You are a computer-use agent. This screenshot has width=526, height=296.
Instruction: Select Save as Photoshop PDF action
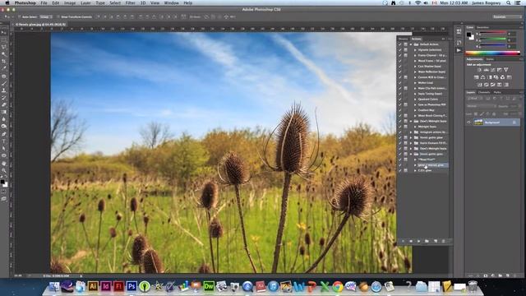(x=431, y=104)
